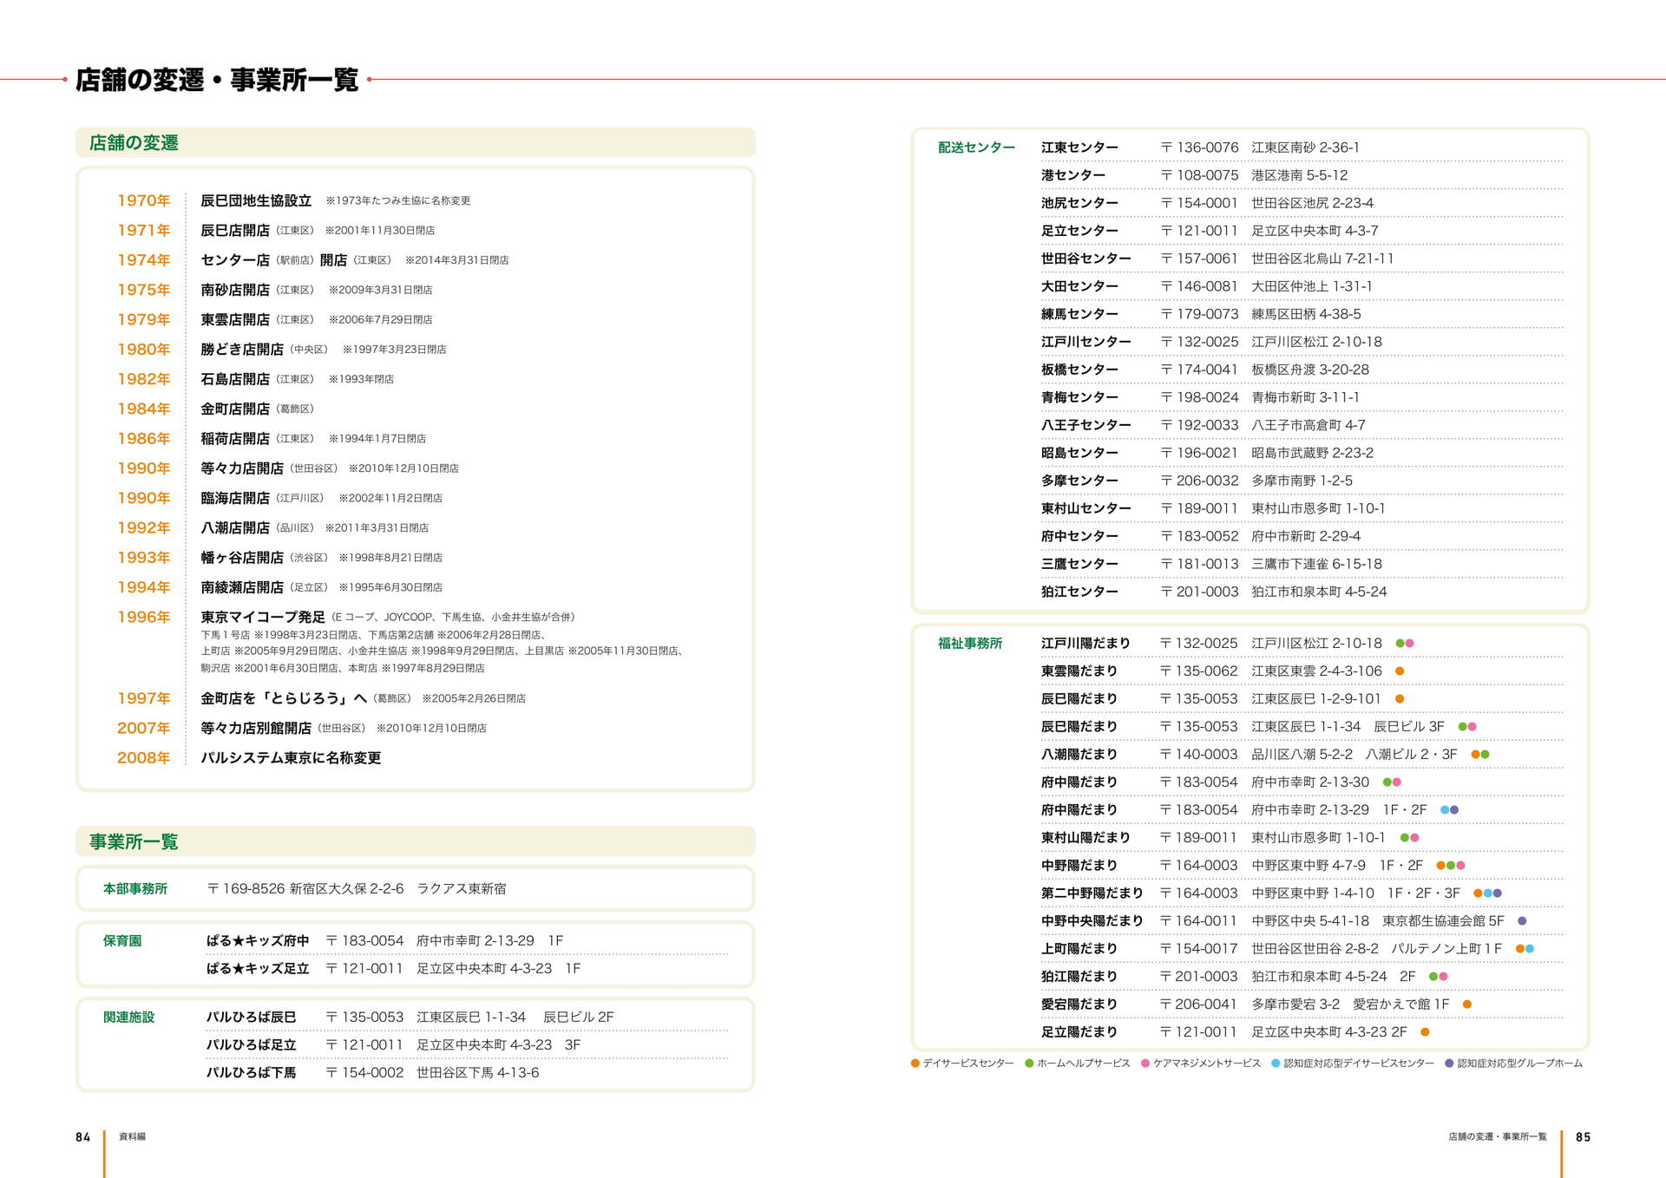The width and height of the screenshot is (1666, 1178).
Task: Click the year 1970年
Action: [x=144, y=200]
